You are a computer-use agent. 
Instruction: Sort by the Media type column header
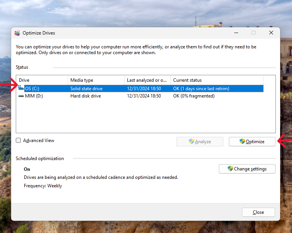pyautogui.click(x=96, y=80)
